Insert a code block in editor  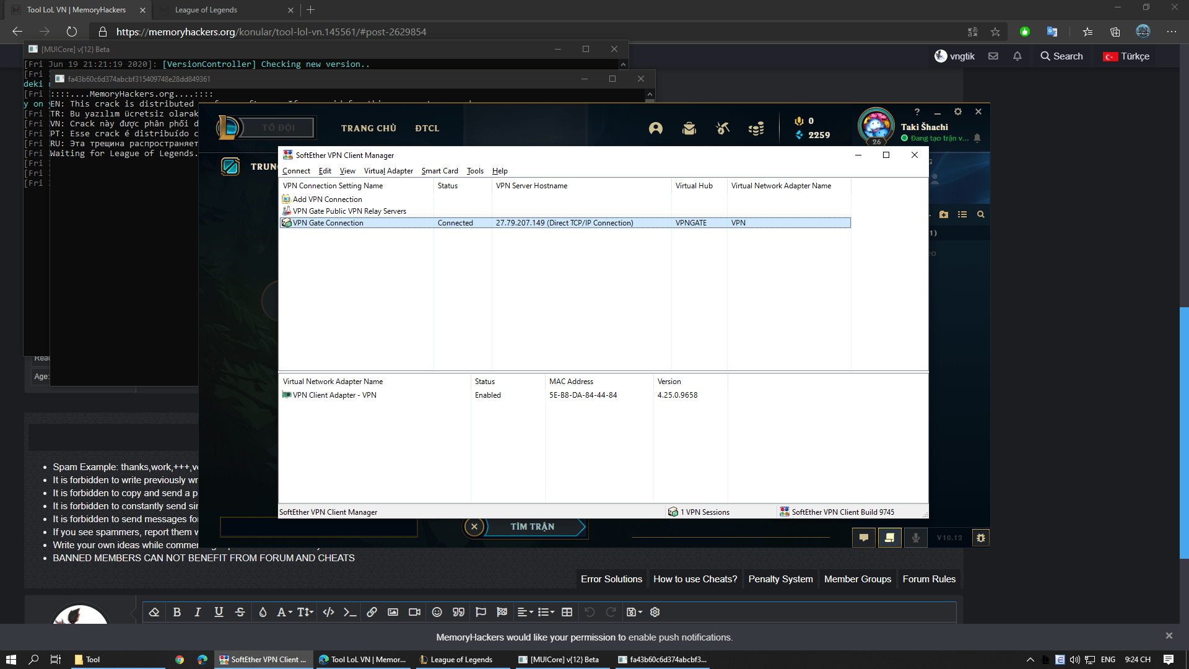[x=328, y=612]
